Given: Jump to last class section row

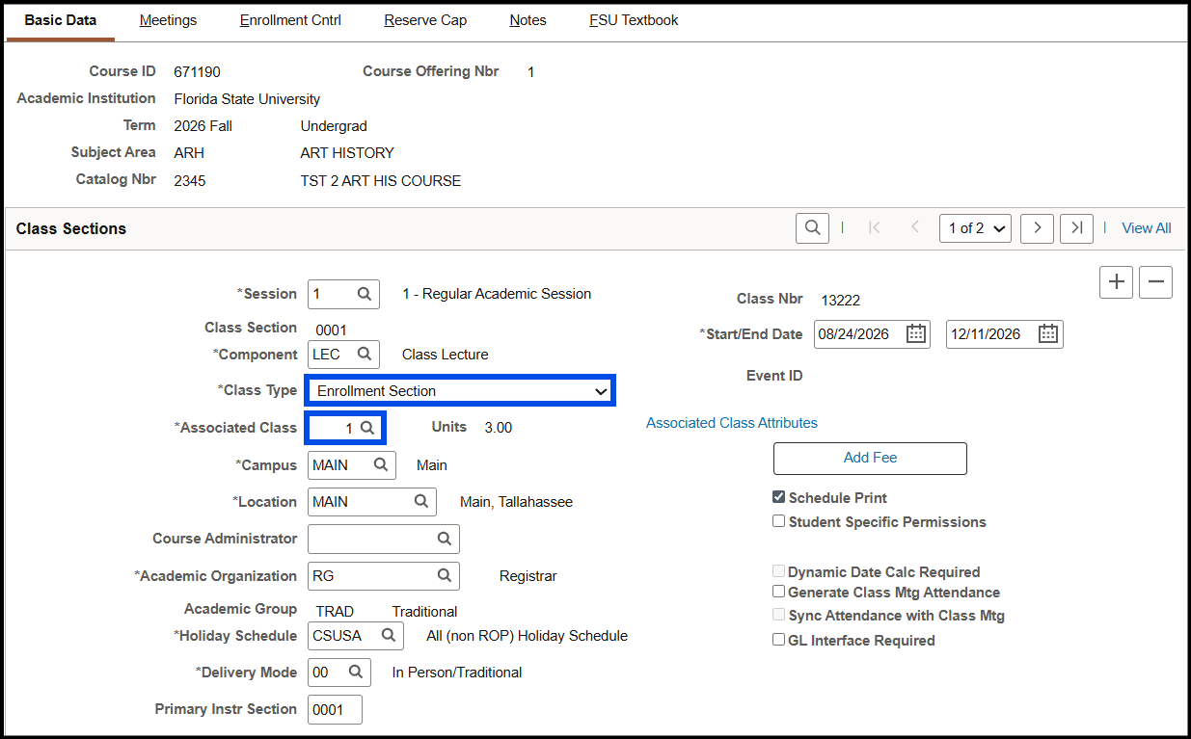Looking at the screenshot, I should coord(1076,228).
